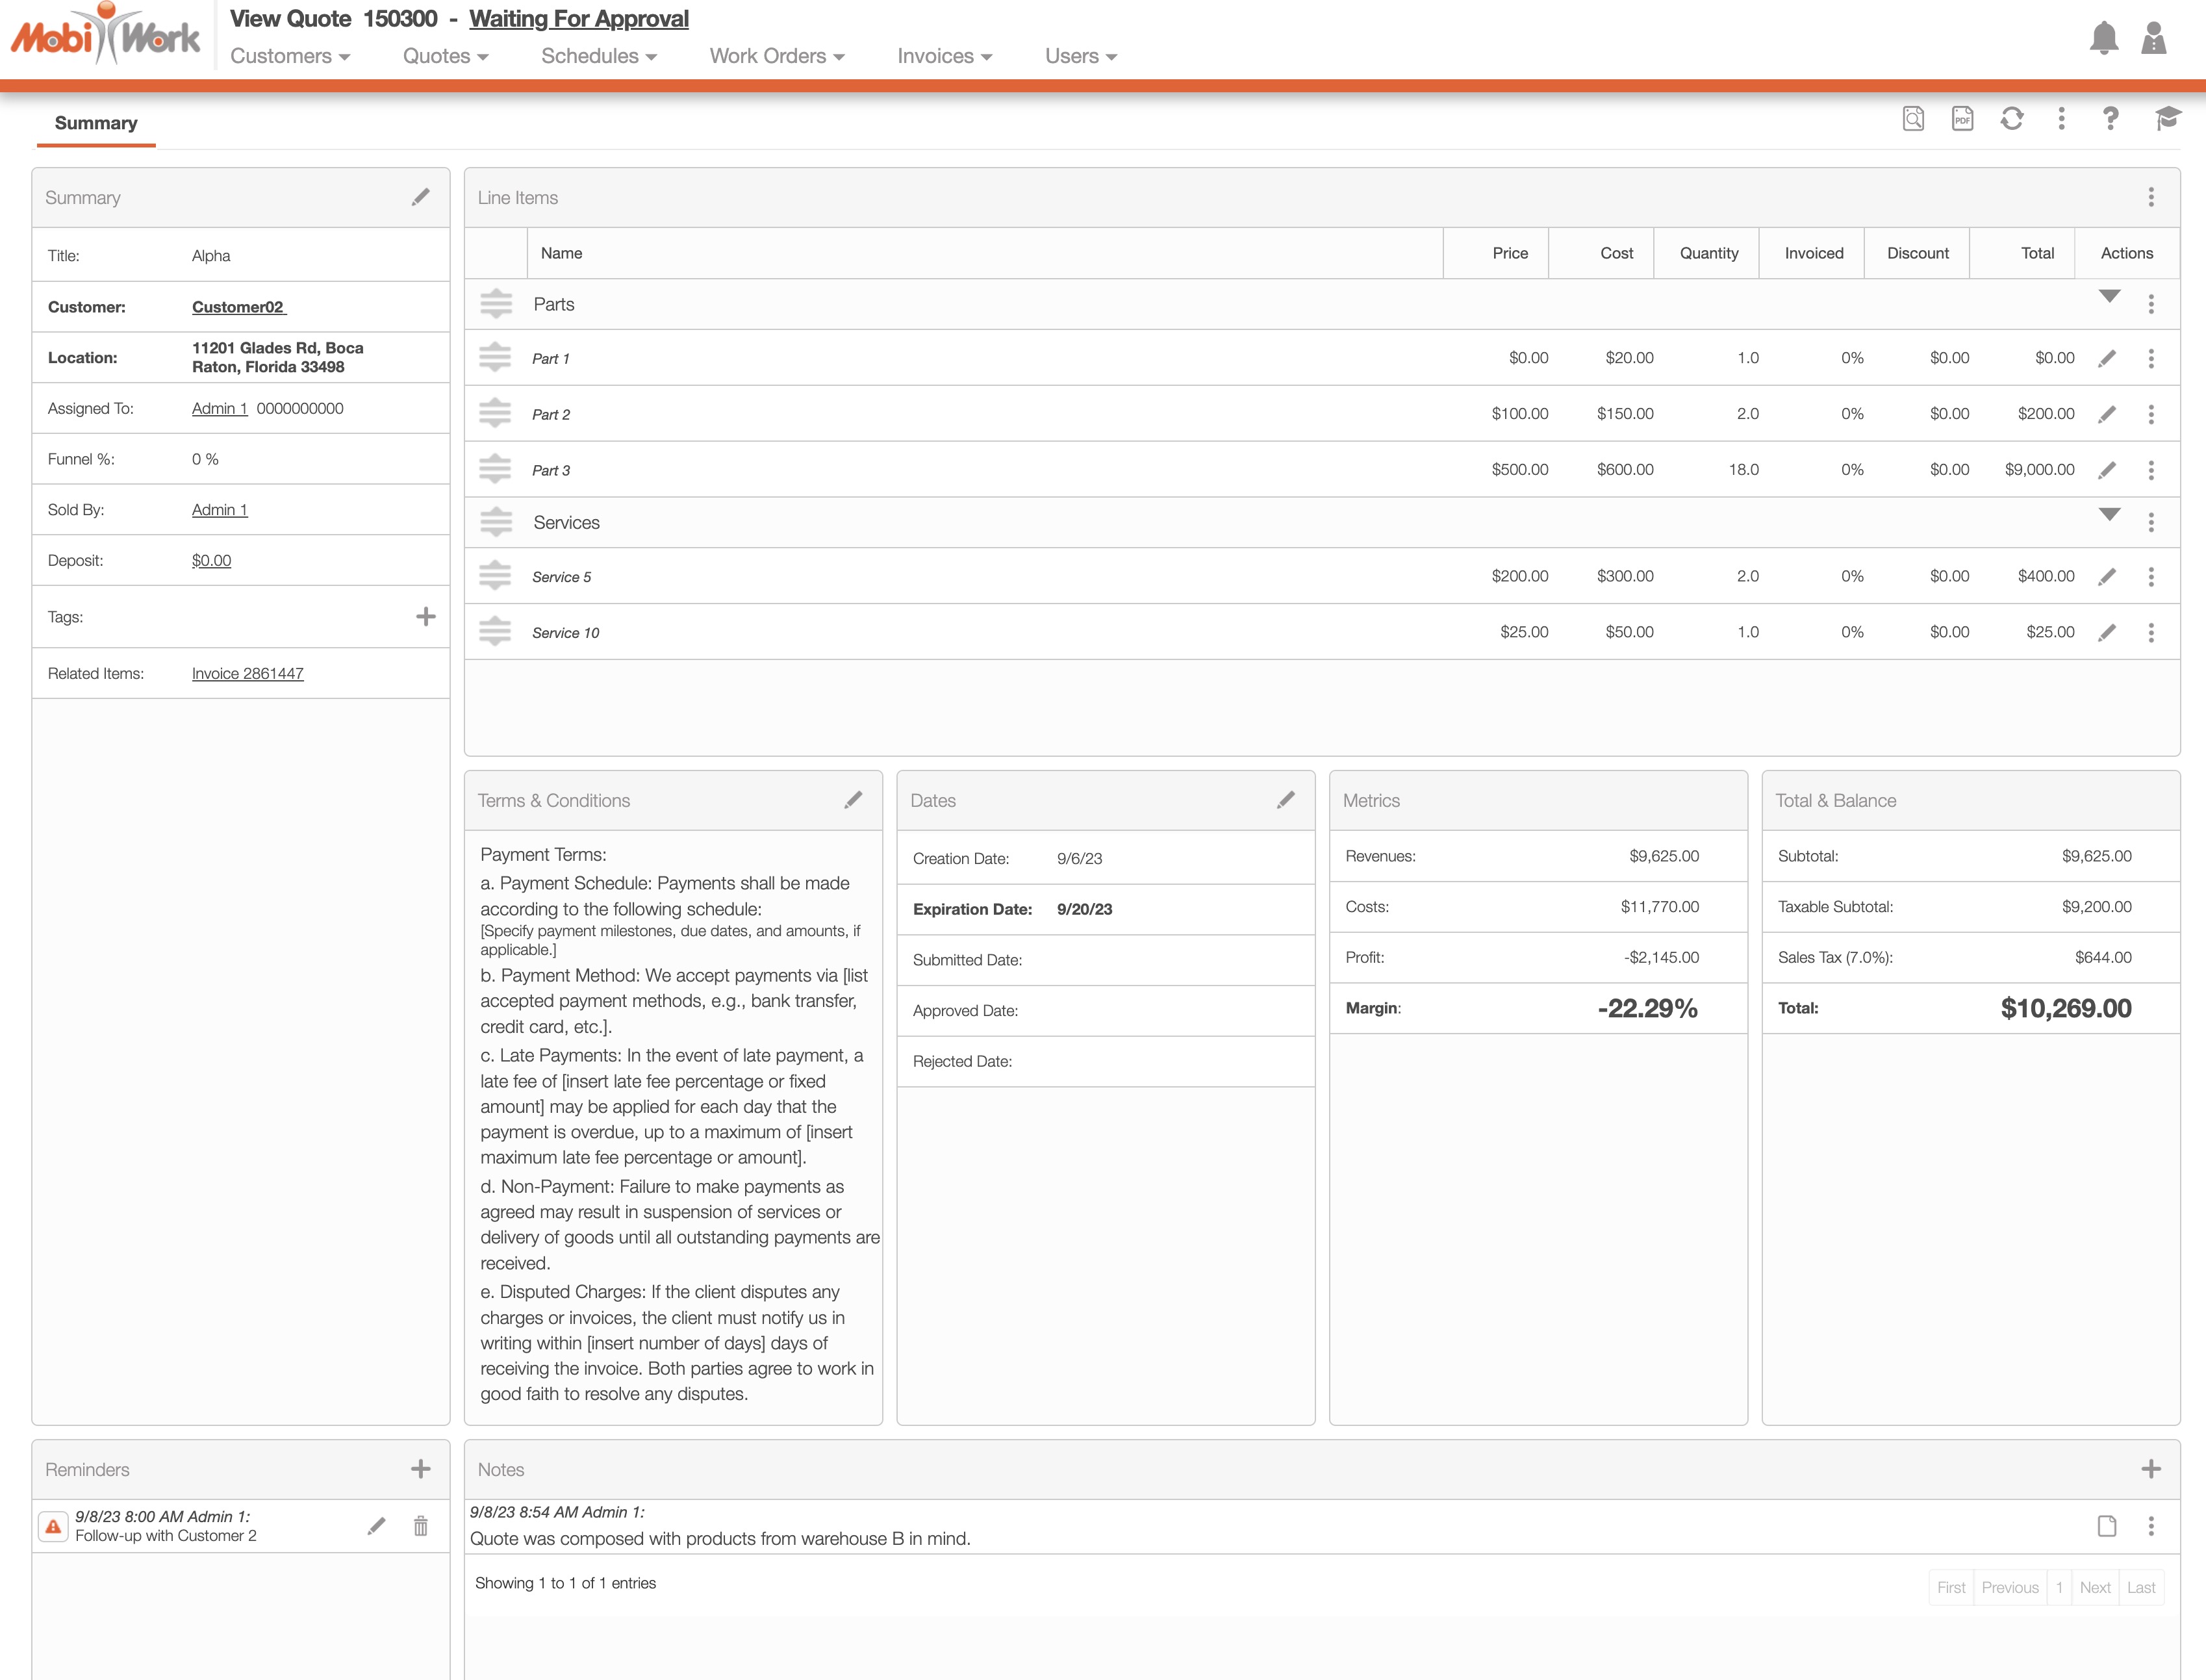Add a new note with plus icon
Image resolution: width=2206 pixels, height=1680 pixels.
click(2150, 1469)
